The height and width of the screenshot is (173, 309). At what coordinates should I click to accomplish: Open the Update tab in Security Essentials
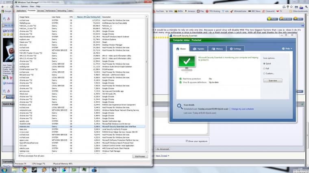pyautogui.click(x=198, y=49)
